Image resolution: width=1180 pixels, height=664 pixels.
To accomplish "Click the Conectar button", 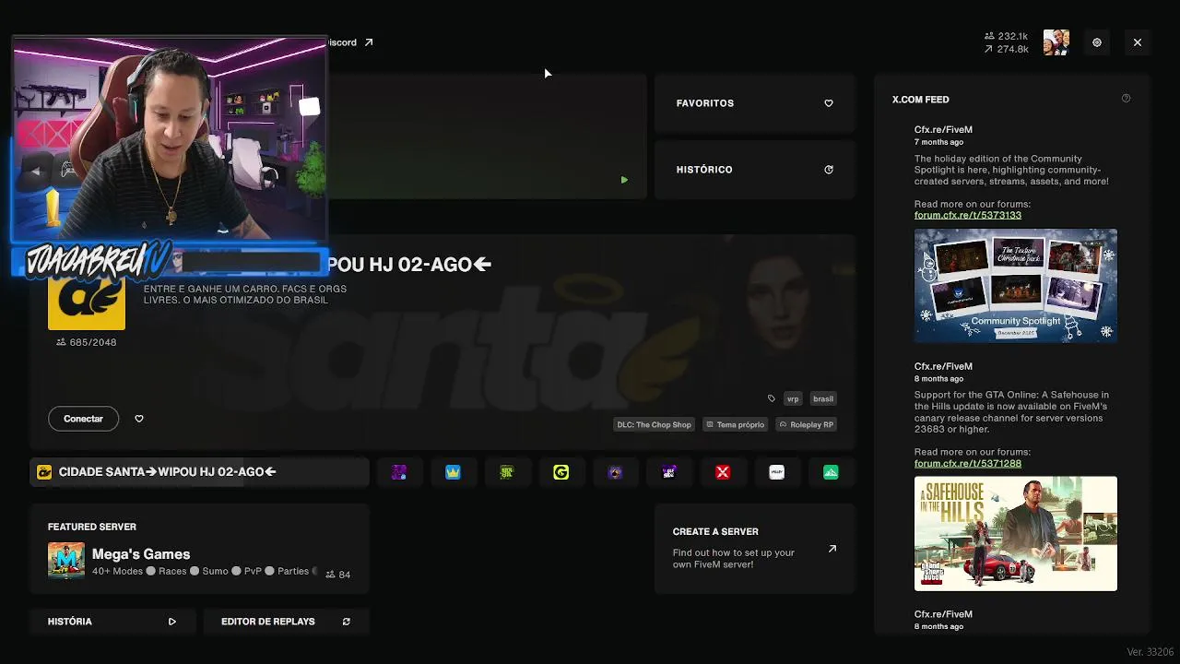I will click(x=83, y=419).
